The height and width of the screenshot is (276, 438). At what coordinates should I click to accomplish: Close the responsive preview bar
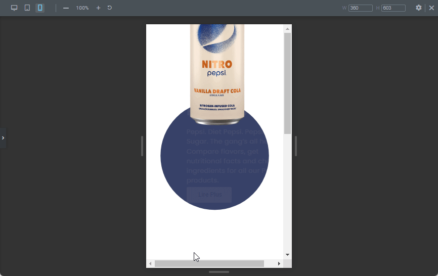431,8
